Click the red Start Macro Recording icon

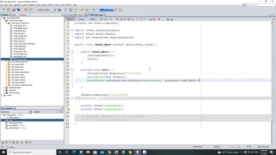coord(159,19)
